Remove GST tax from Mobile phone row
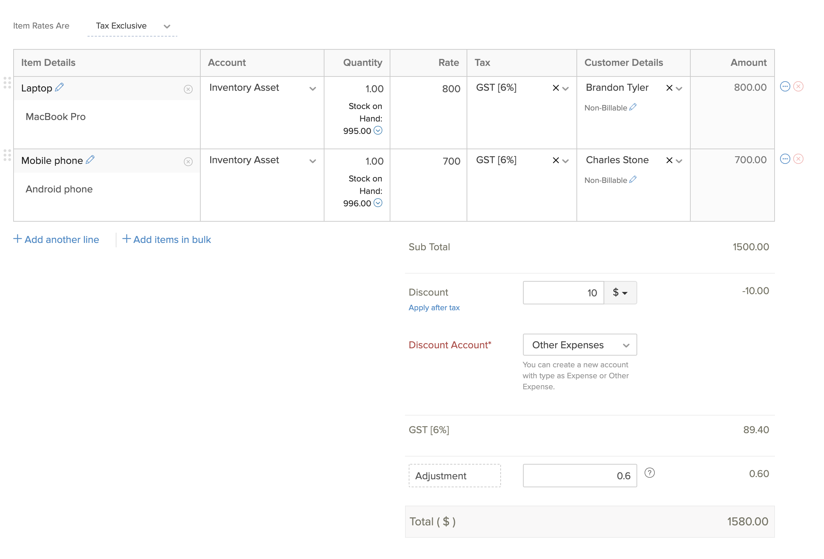Viewport: 824px width, 559px height. [556, 160]
